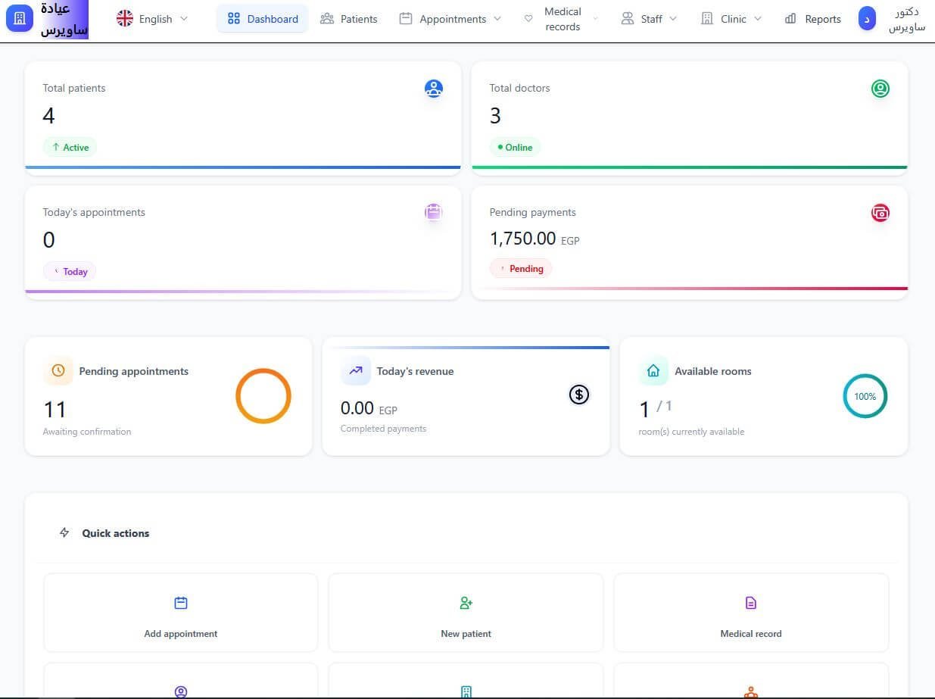Click the Medical record quick action
Screen dimensions: 935x699
tap(751, 613)
